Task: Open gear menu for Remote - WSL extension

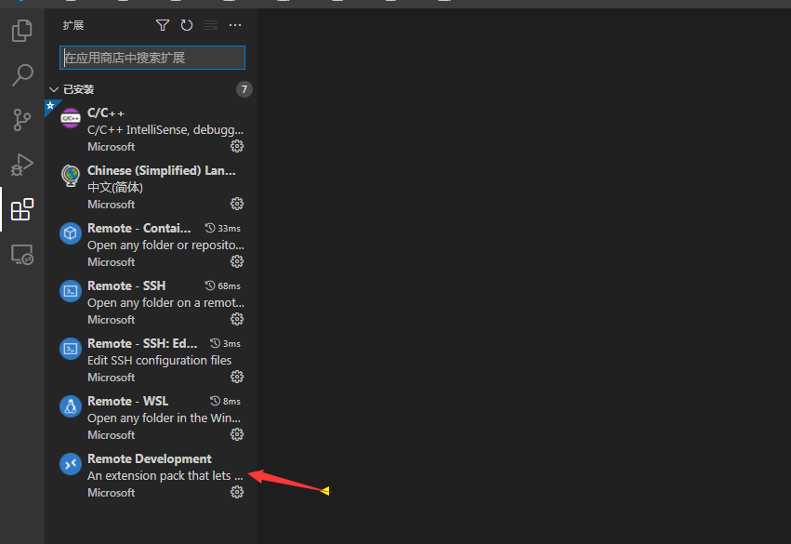Action: coord(237,434)
